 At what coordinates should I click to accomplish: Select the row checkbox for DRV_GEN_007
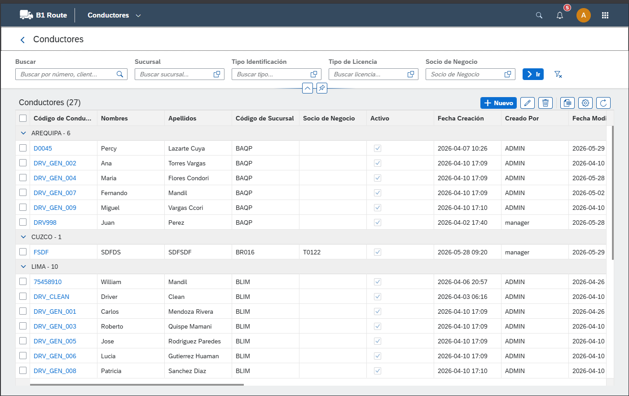[x=23, y=192]
